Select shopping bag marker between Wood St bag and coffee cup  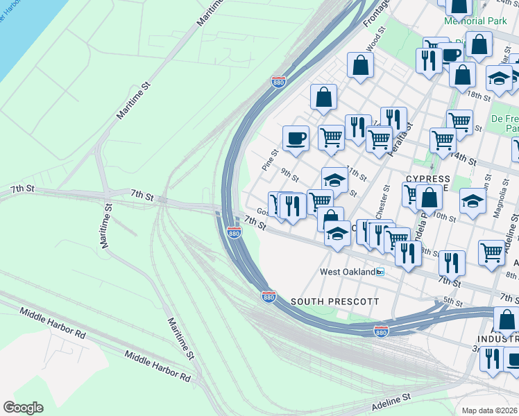tap(324, 99)
